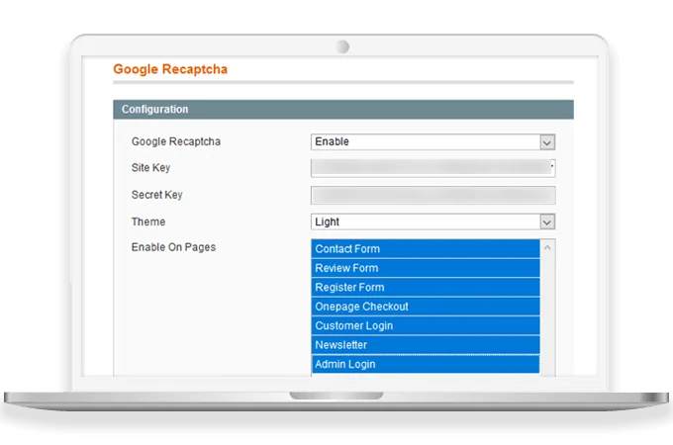Select Review Form in the pages list
Screen dimensions: 673x445
(426, 268)
